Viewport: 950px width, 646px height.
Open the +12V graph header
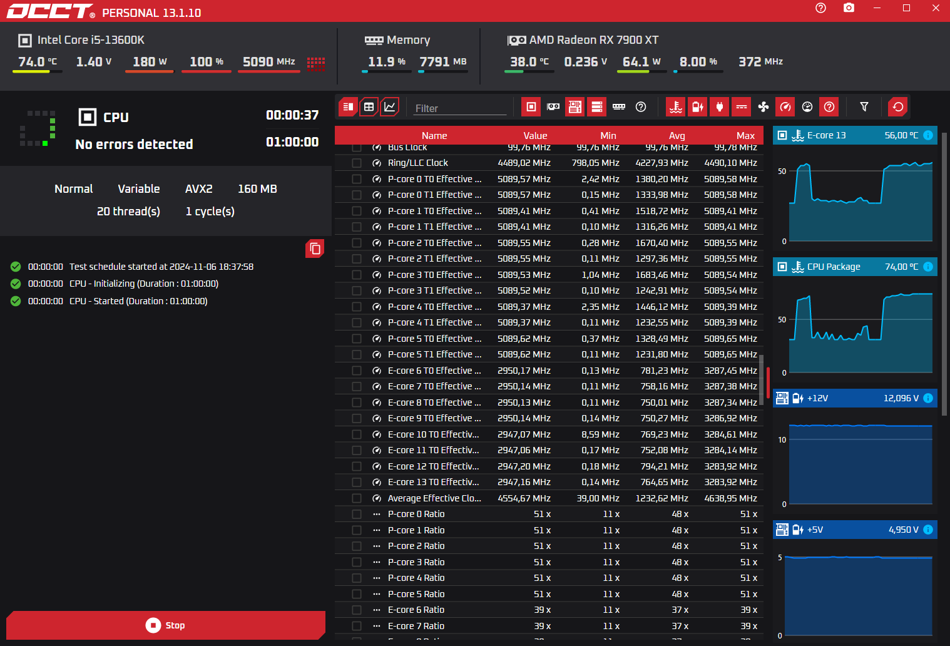[855, 398]
